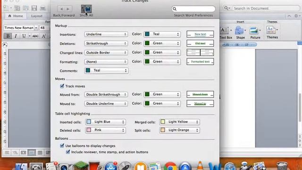Open Moved to Color dropdown Green
The image size is (302, 170).
click(x=162, y=103)
